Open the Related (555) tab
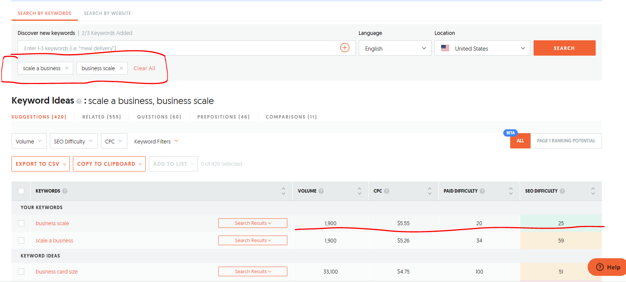 coord(102,117)
